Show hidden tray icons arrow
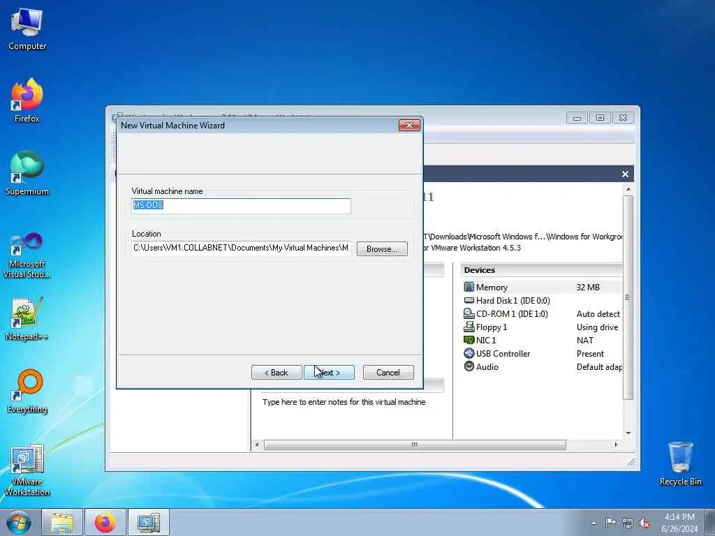Viewport: 715px width, 536px height. pyautogui.click(x=594, y=523)
